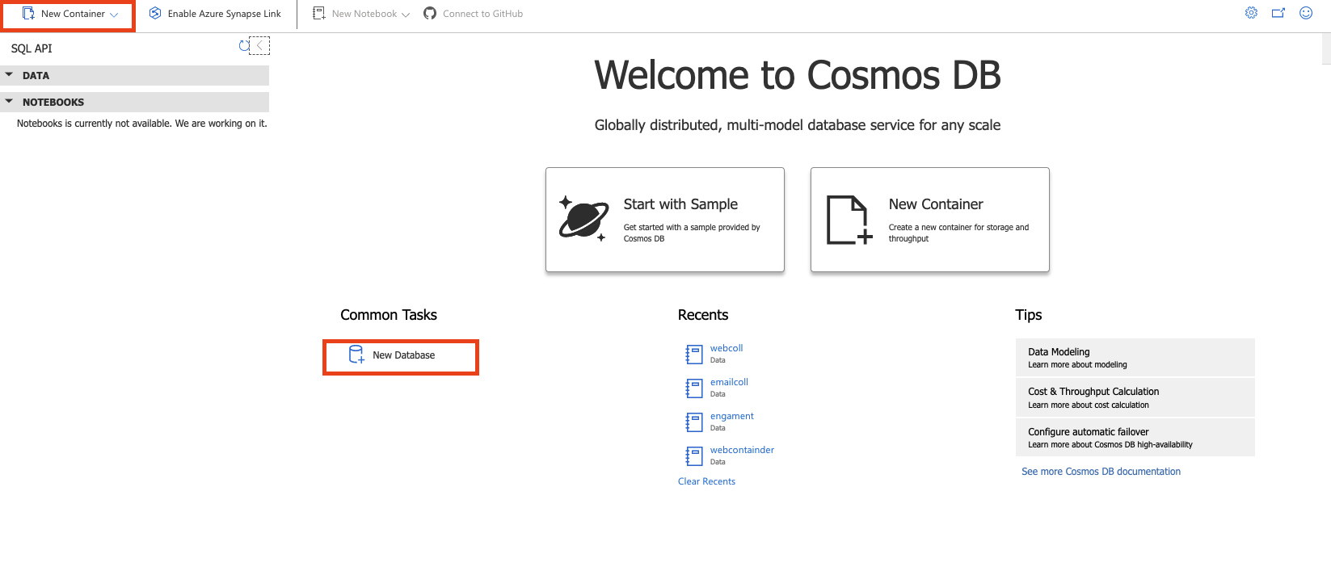Open the New Container dropdown chevron
1331x571 pixels.
point(114,15)
